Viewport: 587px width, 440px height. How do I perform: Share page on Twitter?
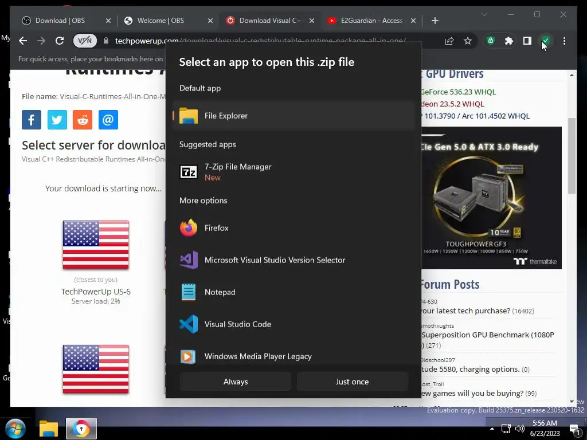57,120
